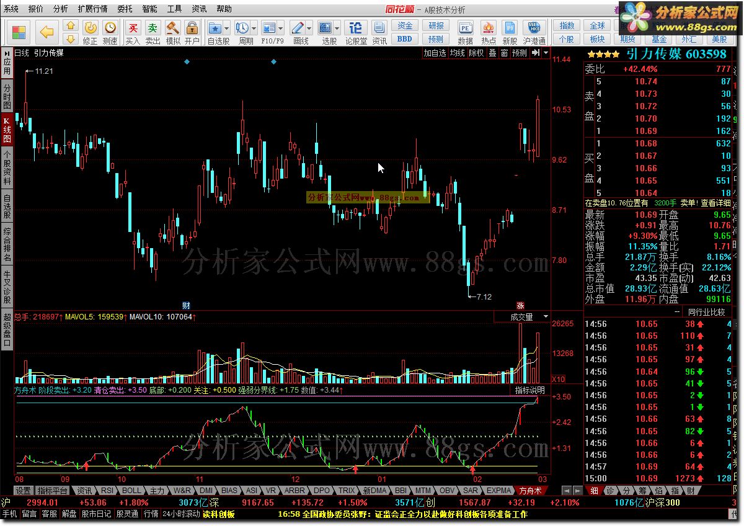Click the 涨 marker on the chart
The width and height of the screenshot is (744, 526).
[520, 306]
